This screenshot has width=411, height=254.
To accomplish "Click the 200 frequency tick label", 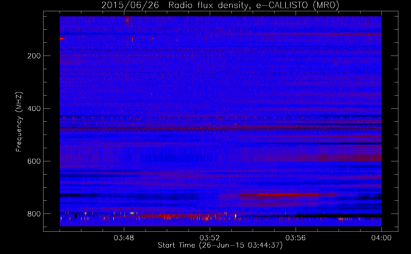I will tap(34, 56).
